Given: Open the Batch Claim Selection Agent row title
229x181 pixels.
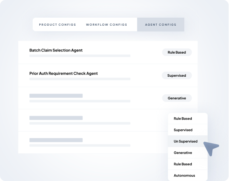Looking at the screenshot, I should (56, 50).
